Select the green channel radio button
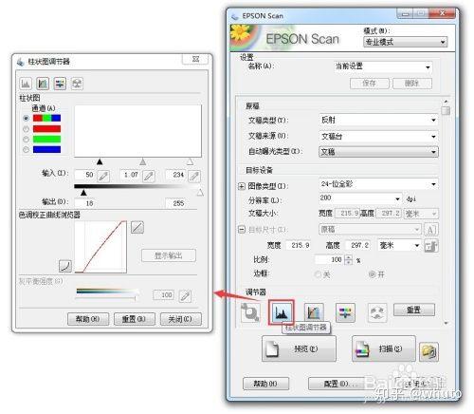 pyautogui.click(x=26, y=140)
